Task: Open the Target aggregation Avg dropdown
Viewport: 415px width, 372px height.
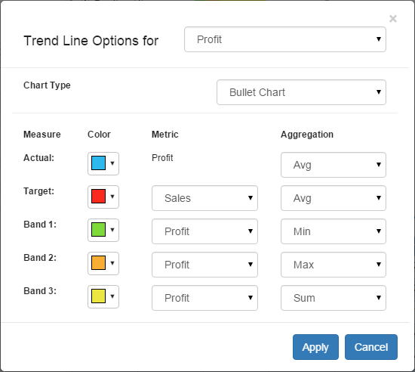Action: click(x=334, y=198)
